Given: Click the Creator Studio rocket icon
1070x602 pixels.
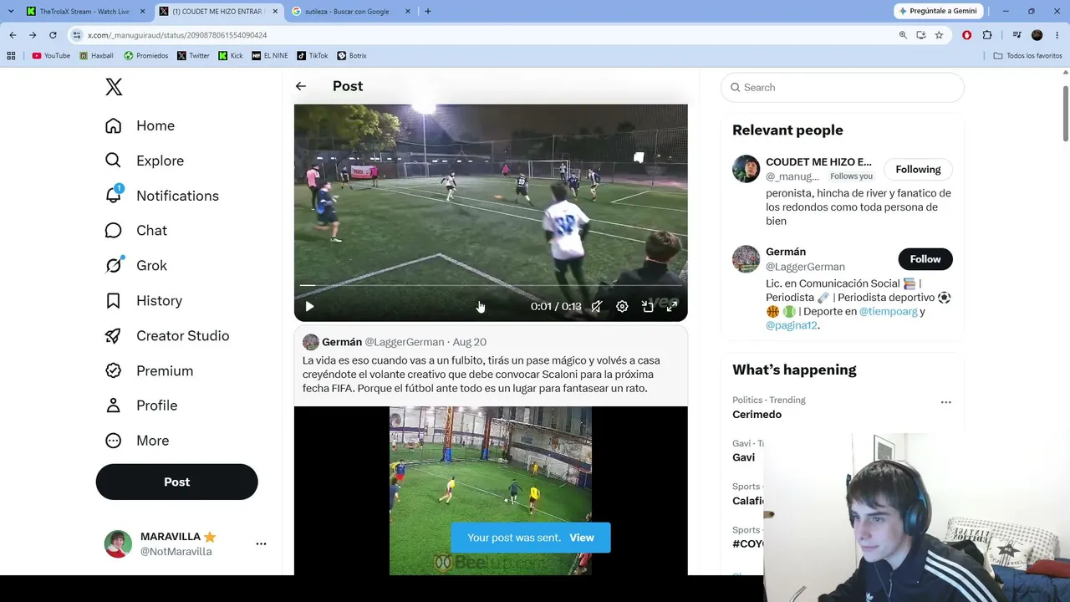Looking at the screenshot, I should click(113, 336).
